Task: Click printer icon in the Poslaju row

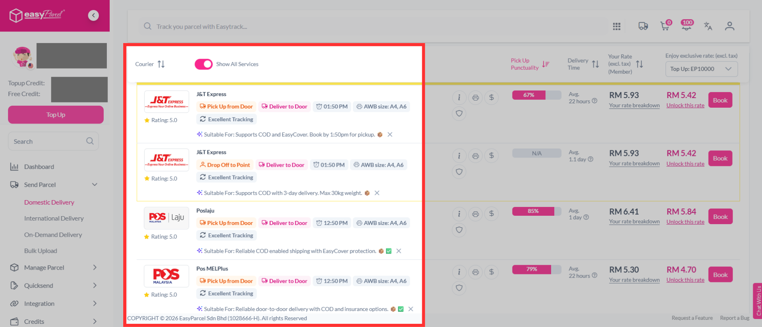Action: click(475, 214)
